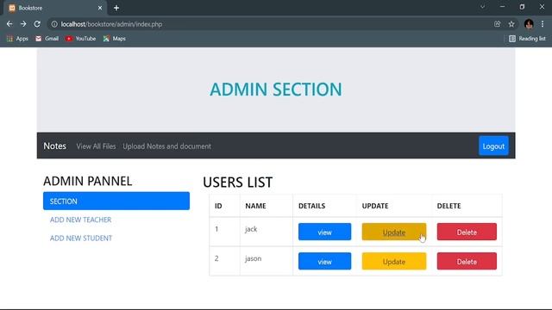This screenshot has height=310, width=552.
Task: Close the Bookstore tab
Action: tap(100, 8)
